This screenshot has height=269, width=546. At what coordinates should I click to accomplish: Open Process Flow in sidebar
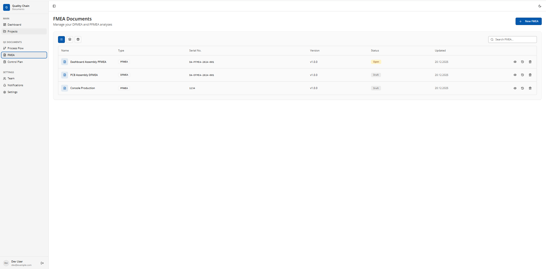[16, 48]
